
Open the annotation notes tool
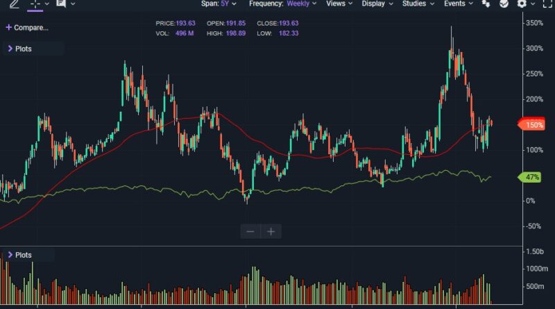coord(61,3)
